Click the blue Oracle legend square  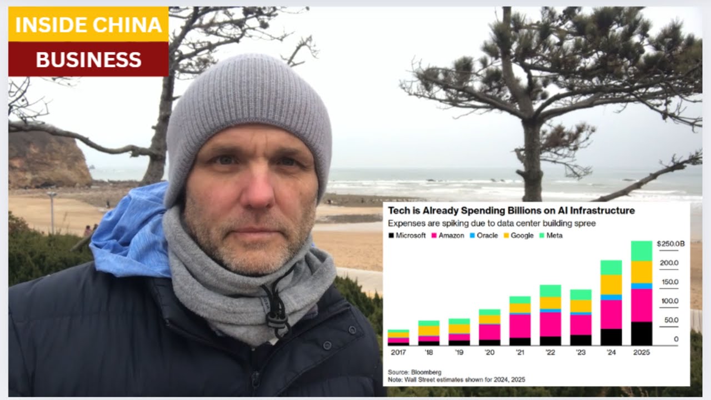click(472, 236)
